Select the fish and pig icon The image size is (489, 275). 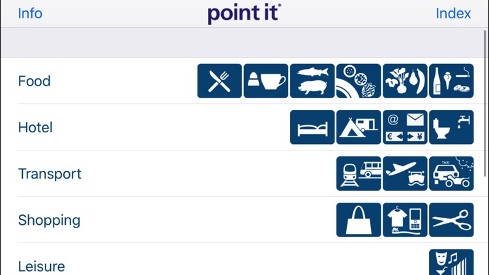click(312, 81)
